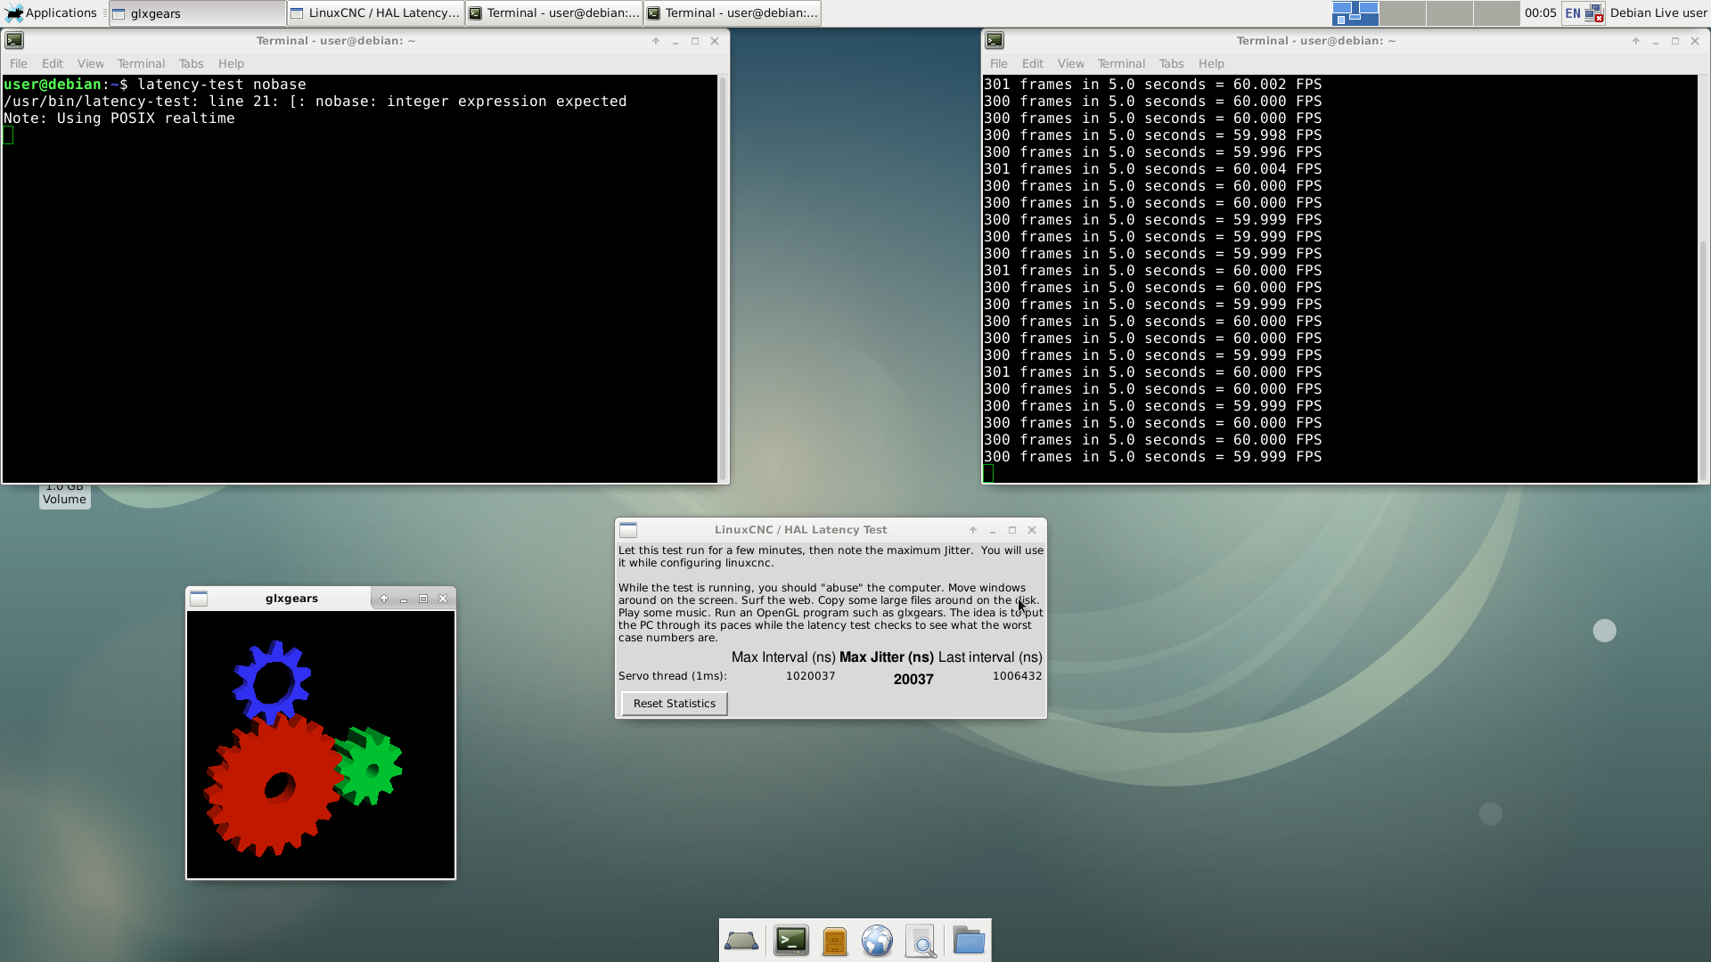Image resolution: width=1711 pixels, height=962 pixels.
Task: Shade the right terminal with roll-up arrow
Action: coord(1636,41)
